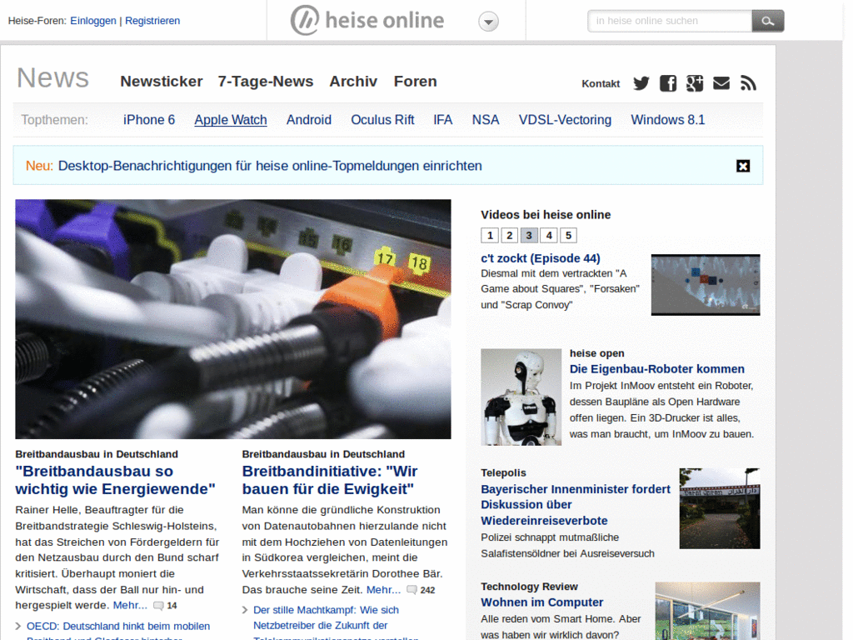Open heise's Twitter profile icon

coord(641,83)
